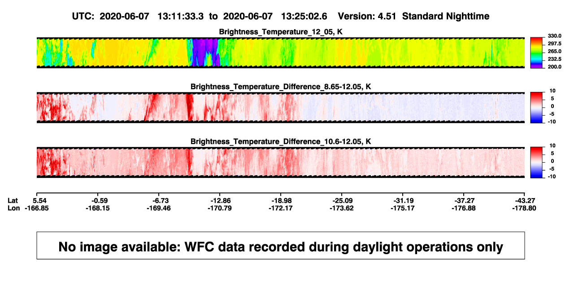The width and height of the screenshot is (583, 299).
Task: Click longitude value -176.88
Action: (x=463, y=208)
